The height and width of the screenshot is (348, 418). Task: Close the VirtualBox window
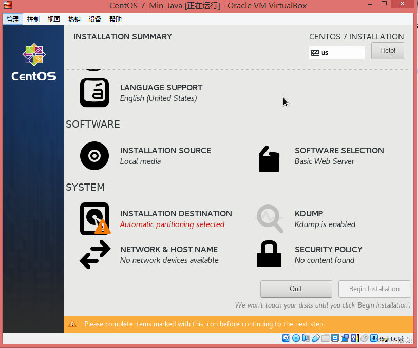point(402,4)
